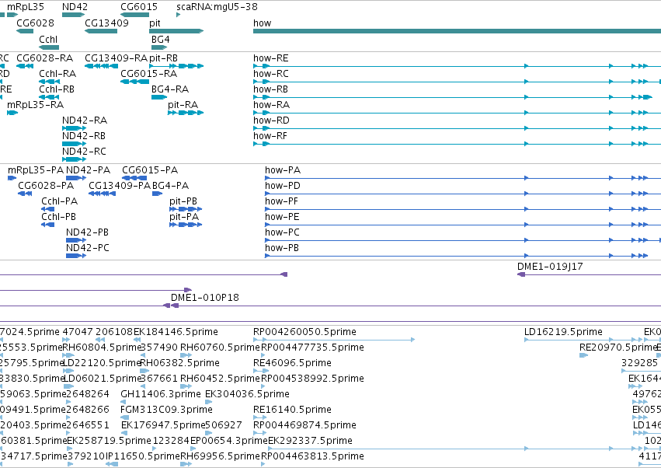
Task: Open EST GH11406.3prime
Action: pyautogui.click(x=161, y=394)
